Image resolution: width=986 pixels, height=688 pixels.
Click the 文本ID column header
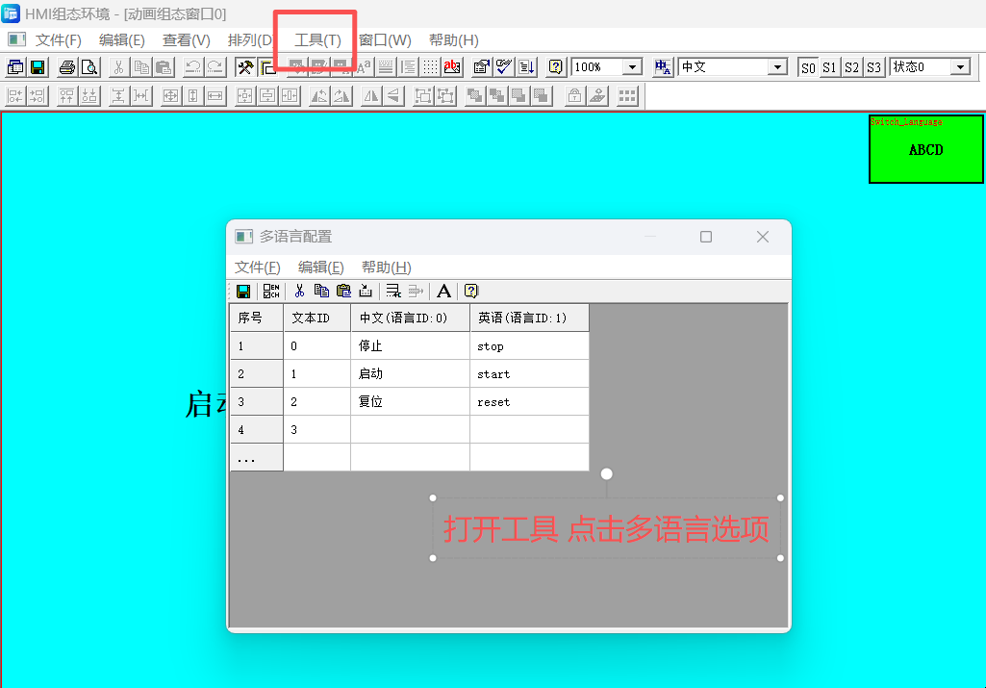[316, 318]
